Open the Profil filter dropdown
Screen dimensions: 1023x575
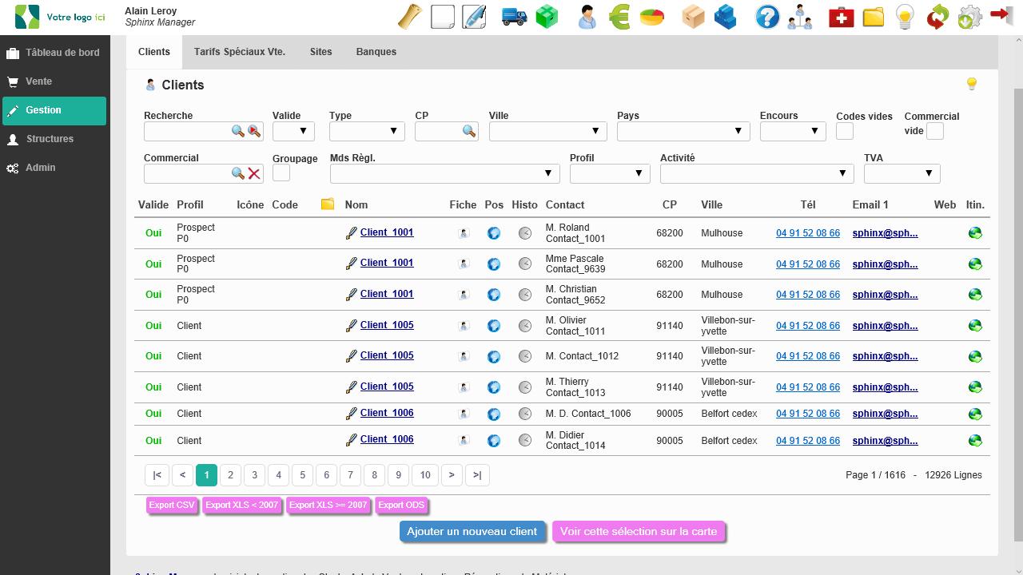click(610, 173)
